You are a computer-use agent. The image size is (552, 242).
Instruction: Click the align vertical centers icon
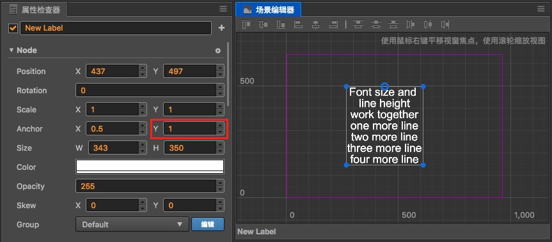264,24
